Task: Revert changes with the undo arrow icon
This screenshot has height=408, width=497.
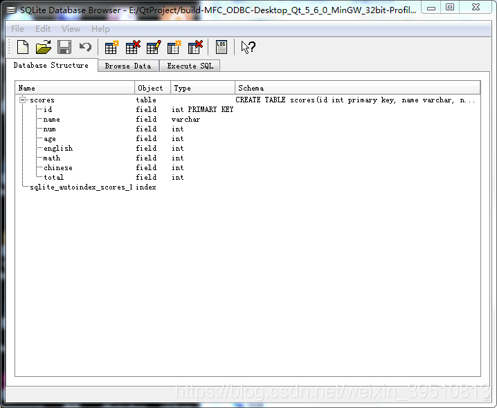Action: click(85, 47)
